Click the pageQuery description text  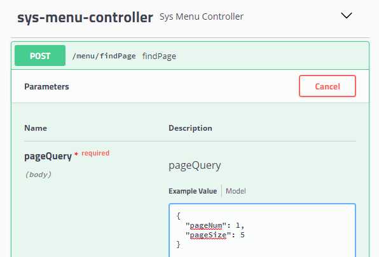click(195, 166)
